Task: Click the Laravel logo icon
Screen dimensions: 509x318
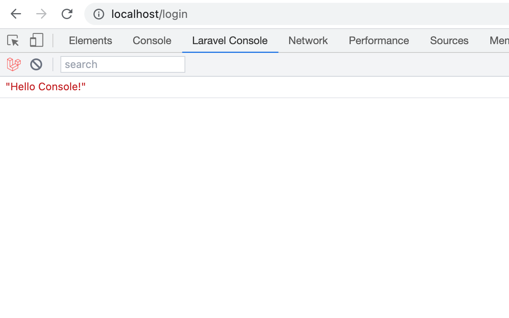Action: click(14, 64)
